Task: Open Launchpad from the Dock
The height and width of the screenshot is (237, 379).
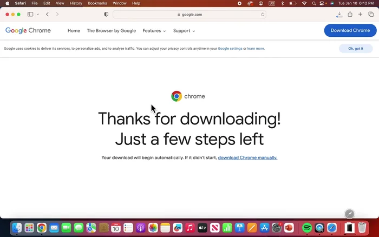Action: [29, 228]
